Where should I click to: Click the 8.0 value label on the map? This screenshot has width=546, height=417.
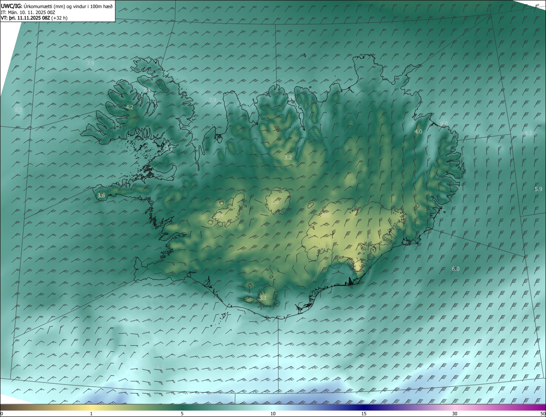(444, 124)
